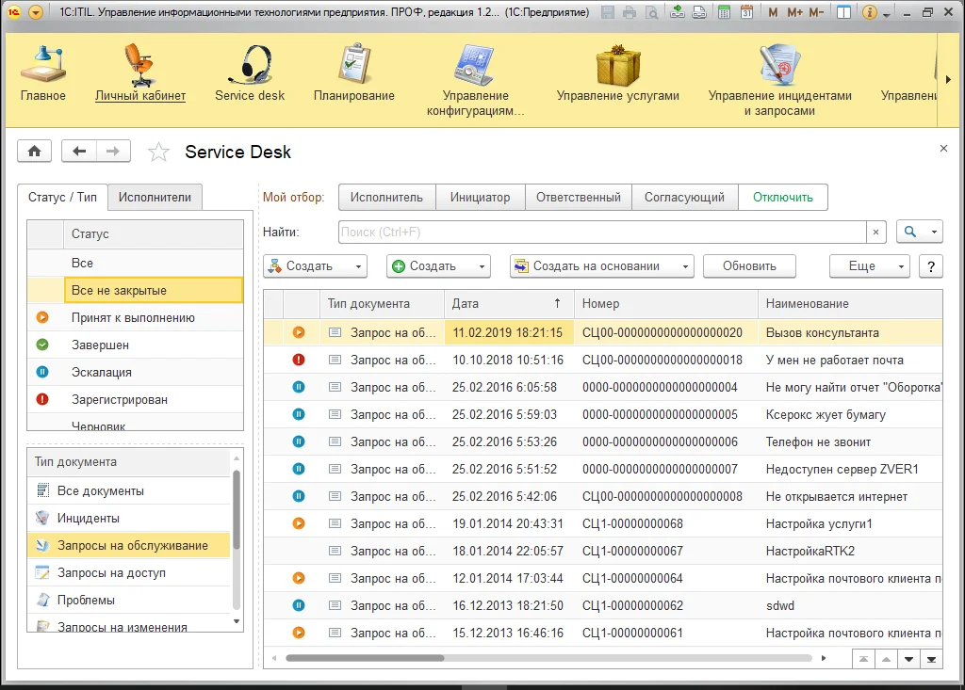This screenshot has height=690, width=965.
Task: Jump to the first row of the table
Action: click(x=863, y=659)
